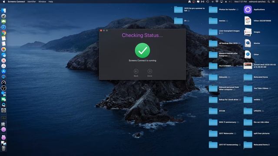This screenshot has height=156, width=278.
Task: Select the car ride video folder
Action: [248, 122]
